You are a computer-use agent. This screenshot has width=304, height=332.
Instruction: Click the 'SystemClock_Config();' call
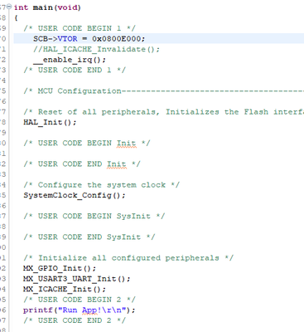click(x=75, y=195)
